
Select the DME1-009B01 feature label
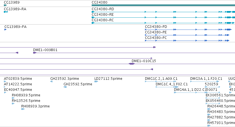pos(45,50)
